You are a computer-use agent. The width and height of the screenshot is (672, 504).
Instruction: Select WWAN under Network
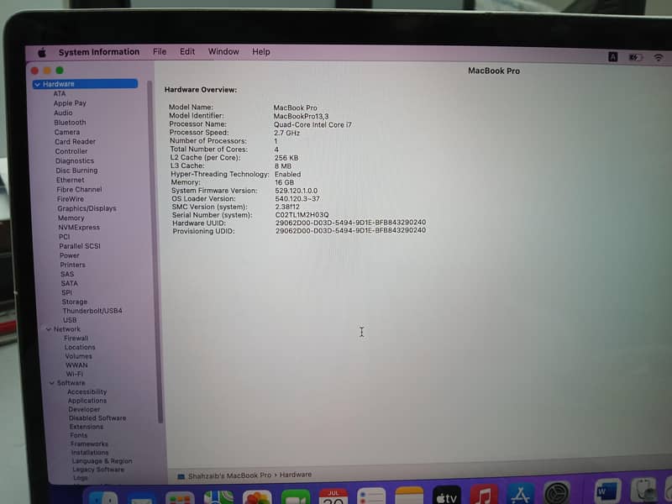coord(76,365)
